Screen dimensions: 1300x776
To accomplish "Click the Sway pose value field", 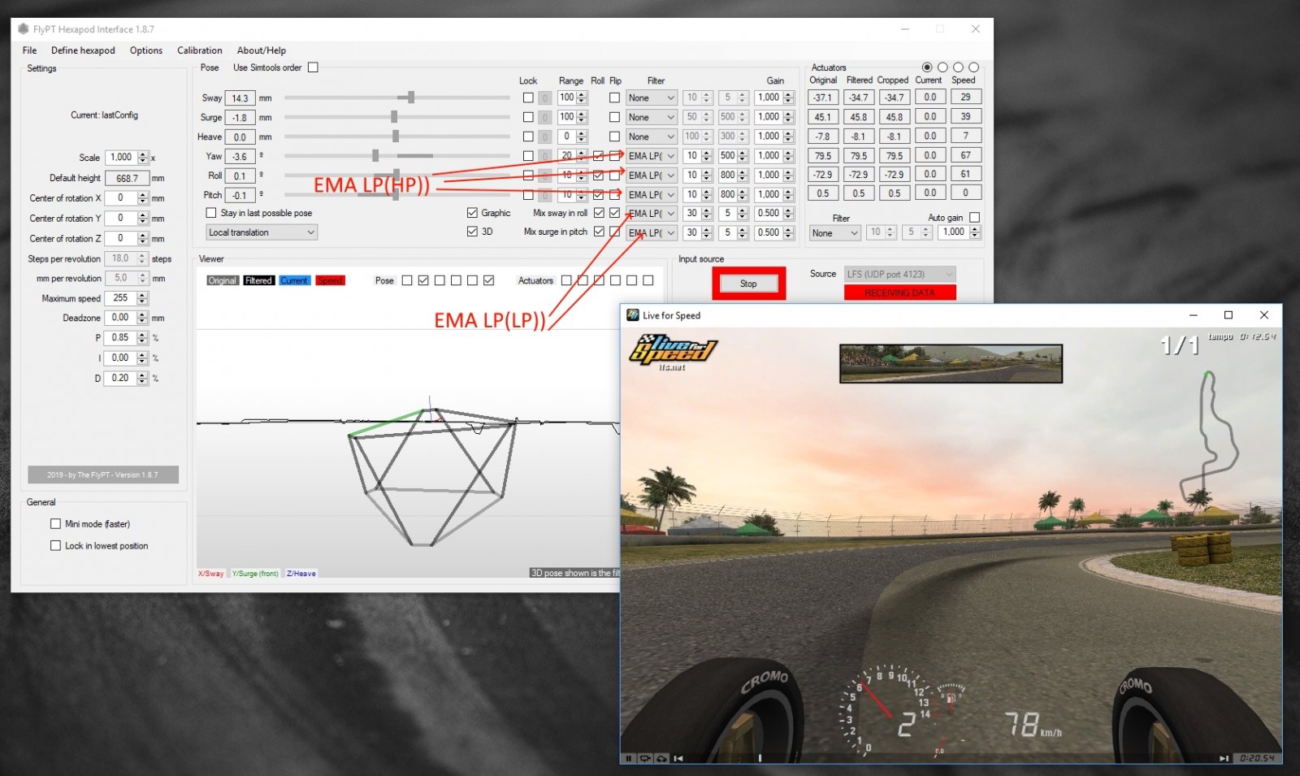I will pos(240,98).
